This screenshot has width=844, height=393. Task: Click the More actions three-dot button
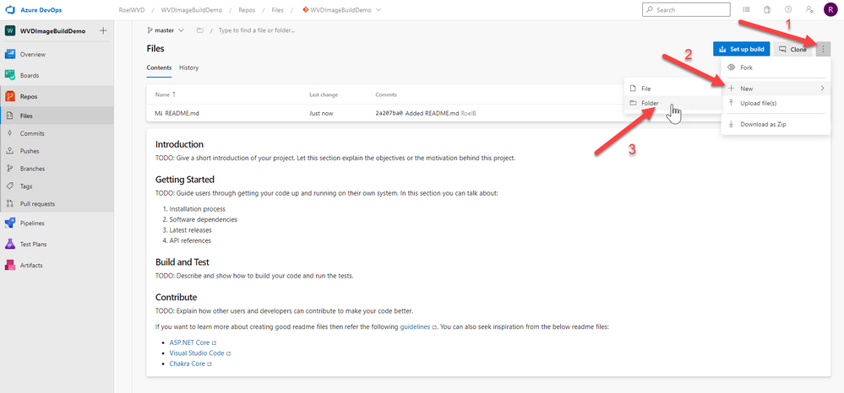click(x=824, y=49)
